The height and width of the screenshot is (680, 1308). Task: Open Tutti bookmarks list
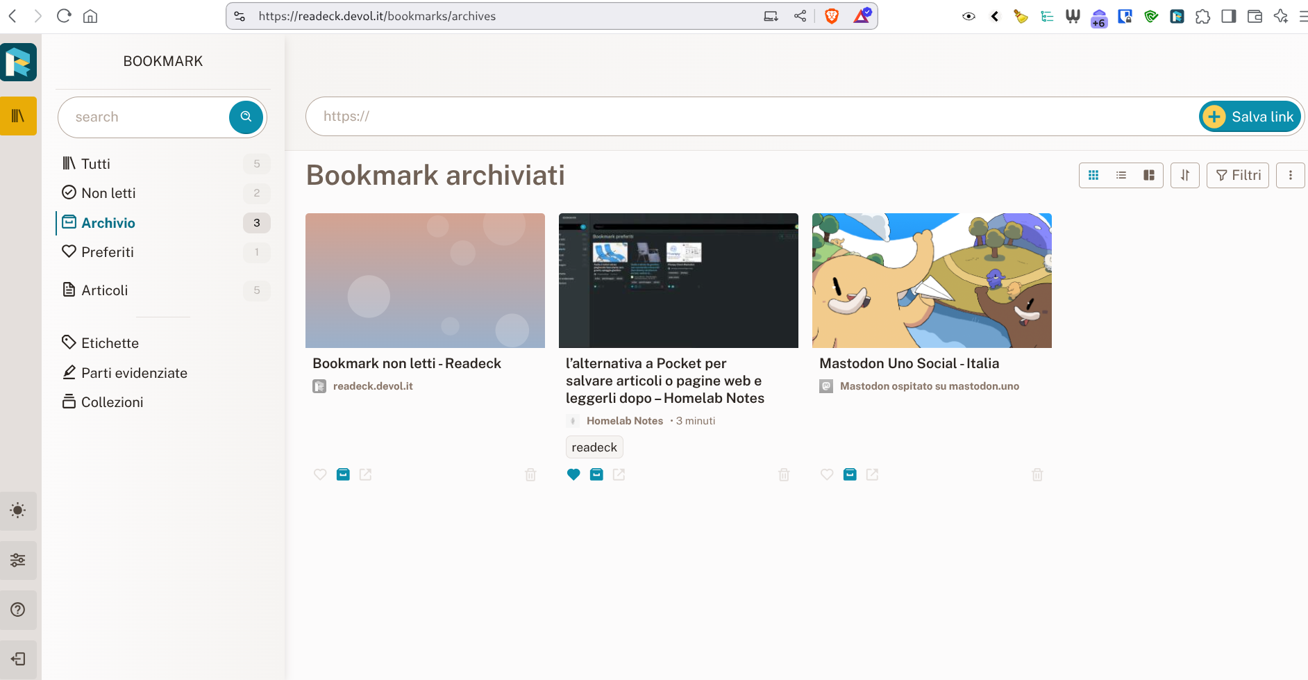pos(163,164)
